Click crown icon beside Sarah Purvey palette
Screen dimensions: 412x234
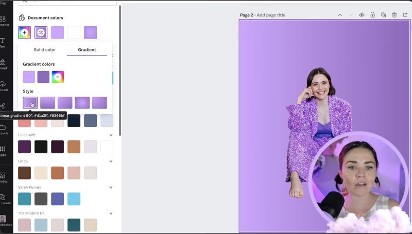pos(111,187)
